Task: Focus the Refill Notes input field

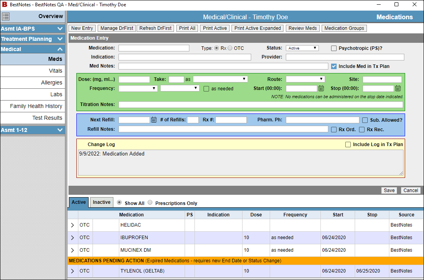Action: pyautogui.click(x=223, y=129)
